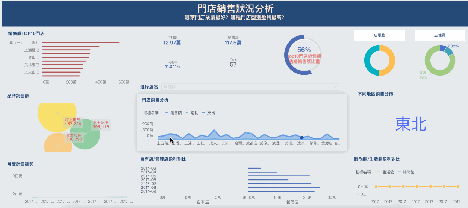The height and width of the screenshot is (208, 468).
Task: Click the blue data point above 沈津
Action: [x=301, y=138]
